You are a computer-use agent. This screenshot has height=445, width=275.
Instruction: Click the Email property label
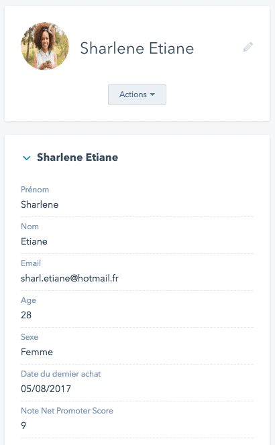[31, 263]
